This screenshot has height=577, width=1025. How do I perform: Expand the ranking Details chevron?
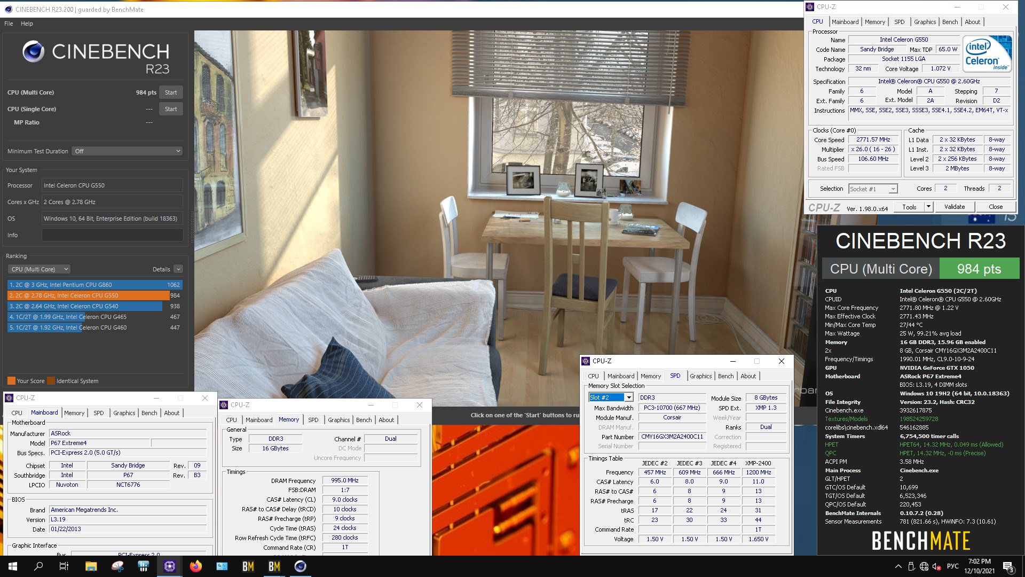point(178,269)
